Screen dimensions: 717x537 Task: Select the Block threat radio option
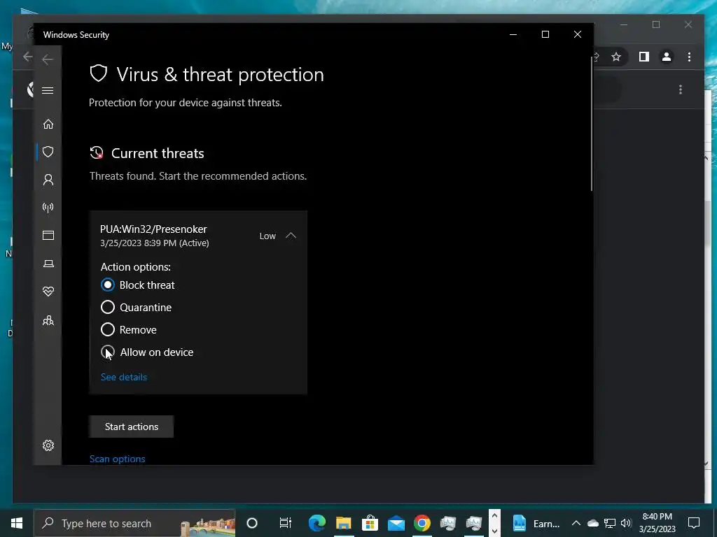click(x=107, y=285)
